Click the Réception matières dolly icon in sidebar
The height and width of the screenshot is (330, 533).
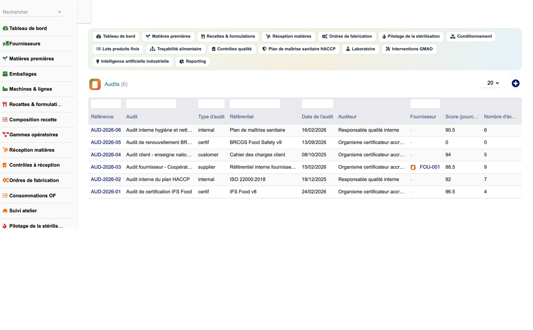click(x=5, y=150)
